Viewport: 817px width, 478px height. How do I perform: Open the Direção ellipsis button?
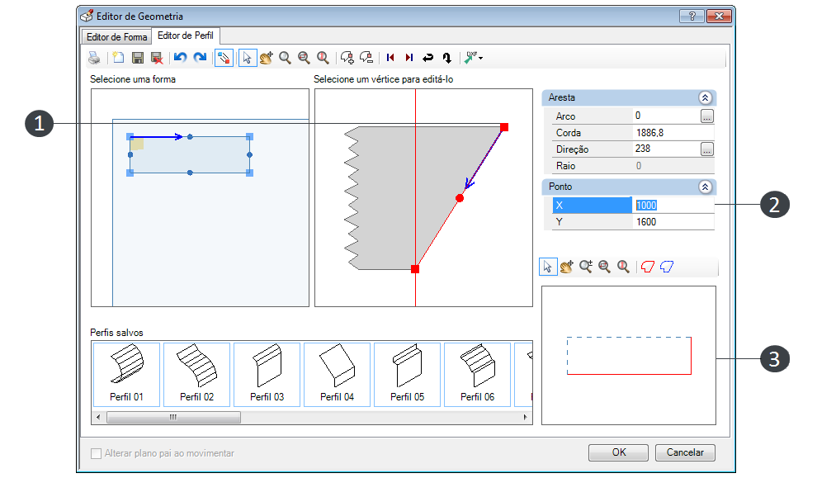(x=706, y=149)
